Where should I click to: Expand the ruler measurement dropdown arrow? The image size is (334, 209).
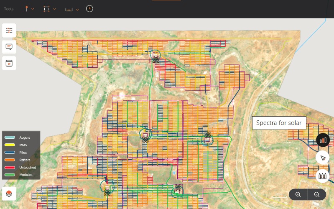(77, 10)
